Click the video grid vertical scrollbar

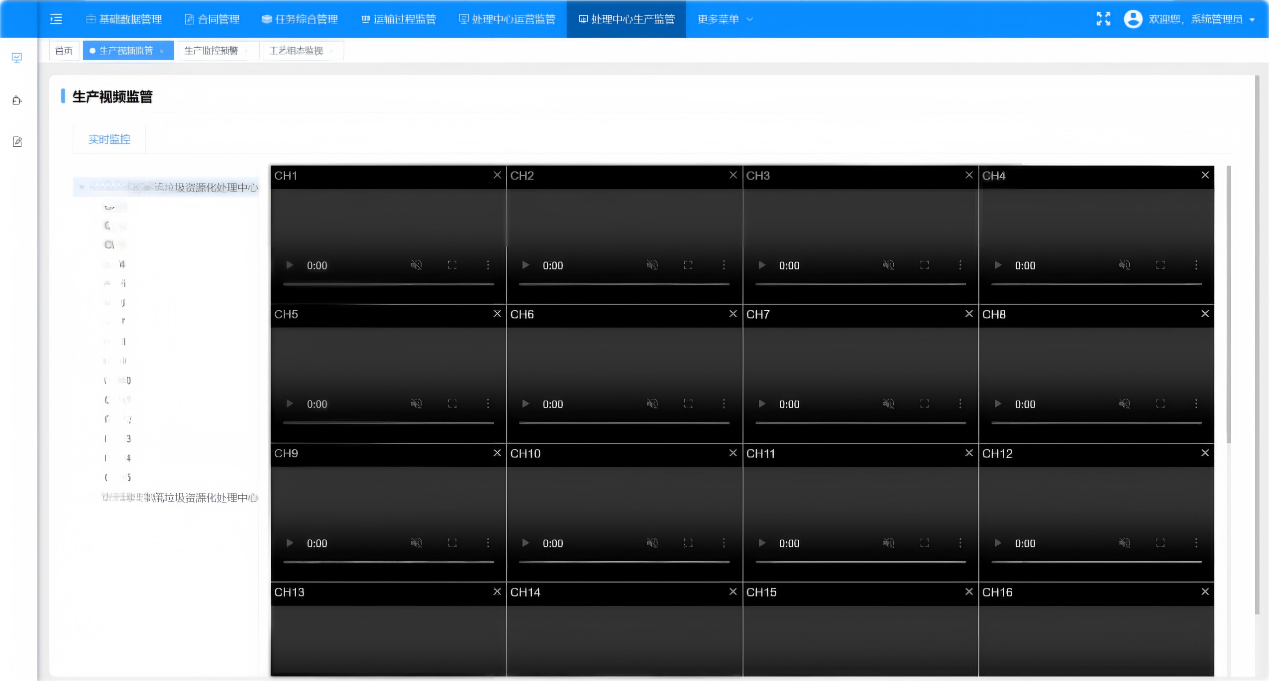tap(1228, 304)
